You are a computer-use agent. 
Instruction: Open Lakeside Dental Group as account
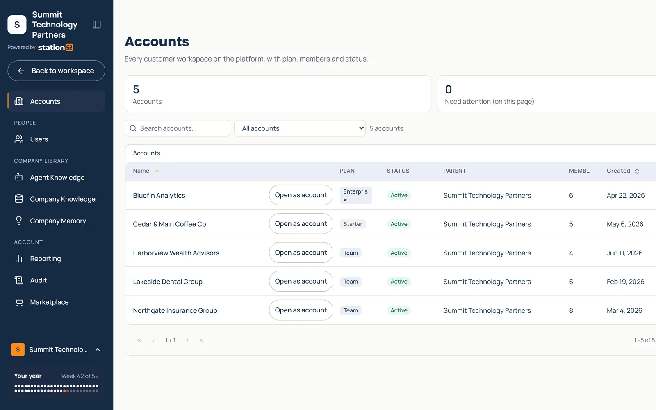pos(301,281)
